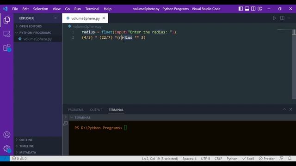Open editor More Actions ellipsis

tap(290, 18)
